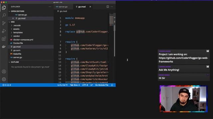Viewport: 213px width, 119px height.
Task: Click github.com/kataras/iris/v12 line
Action: pos(89,49)
